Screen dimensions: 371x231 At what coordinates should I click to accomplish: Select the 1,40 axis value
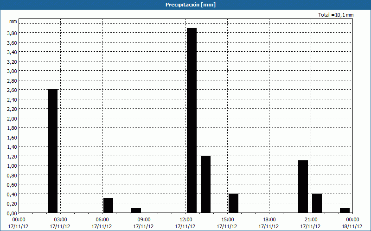pyautogui.click(x=12, y=147)
